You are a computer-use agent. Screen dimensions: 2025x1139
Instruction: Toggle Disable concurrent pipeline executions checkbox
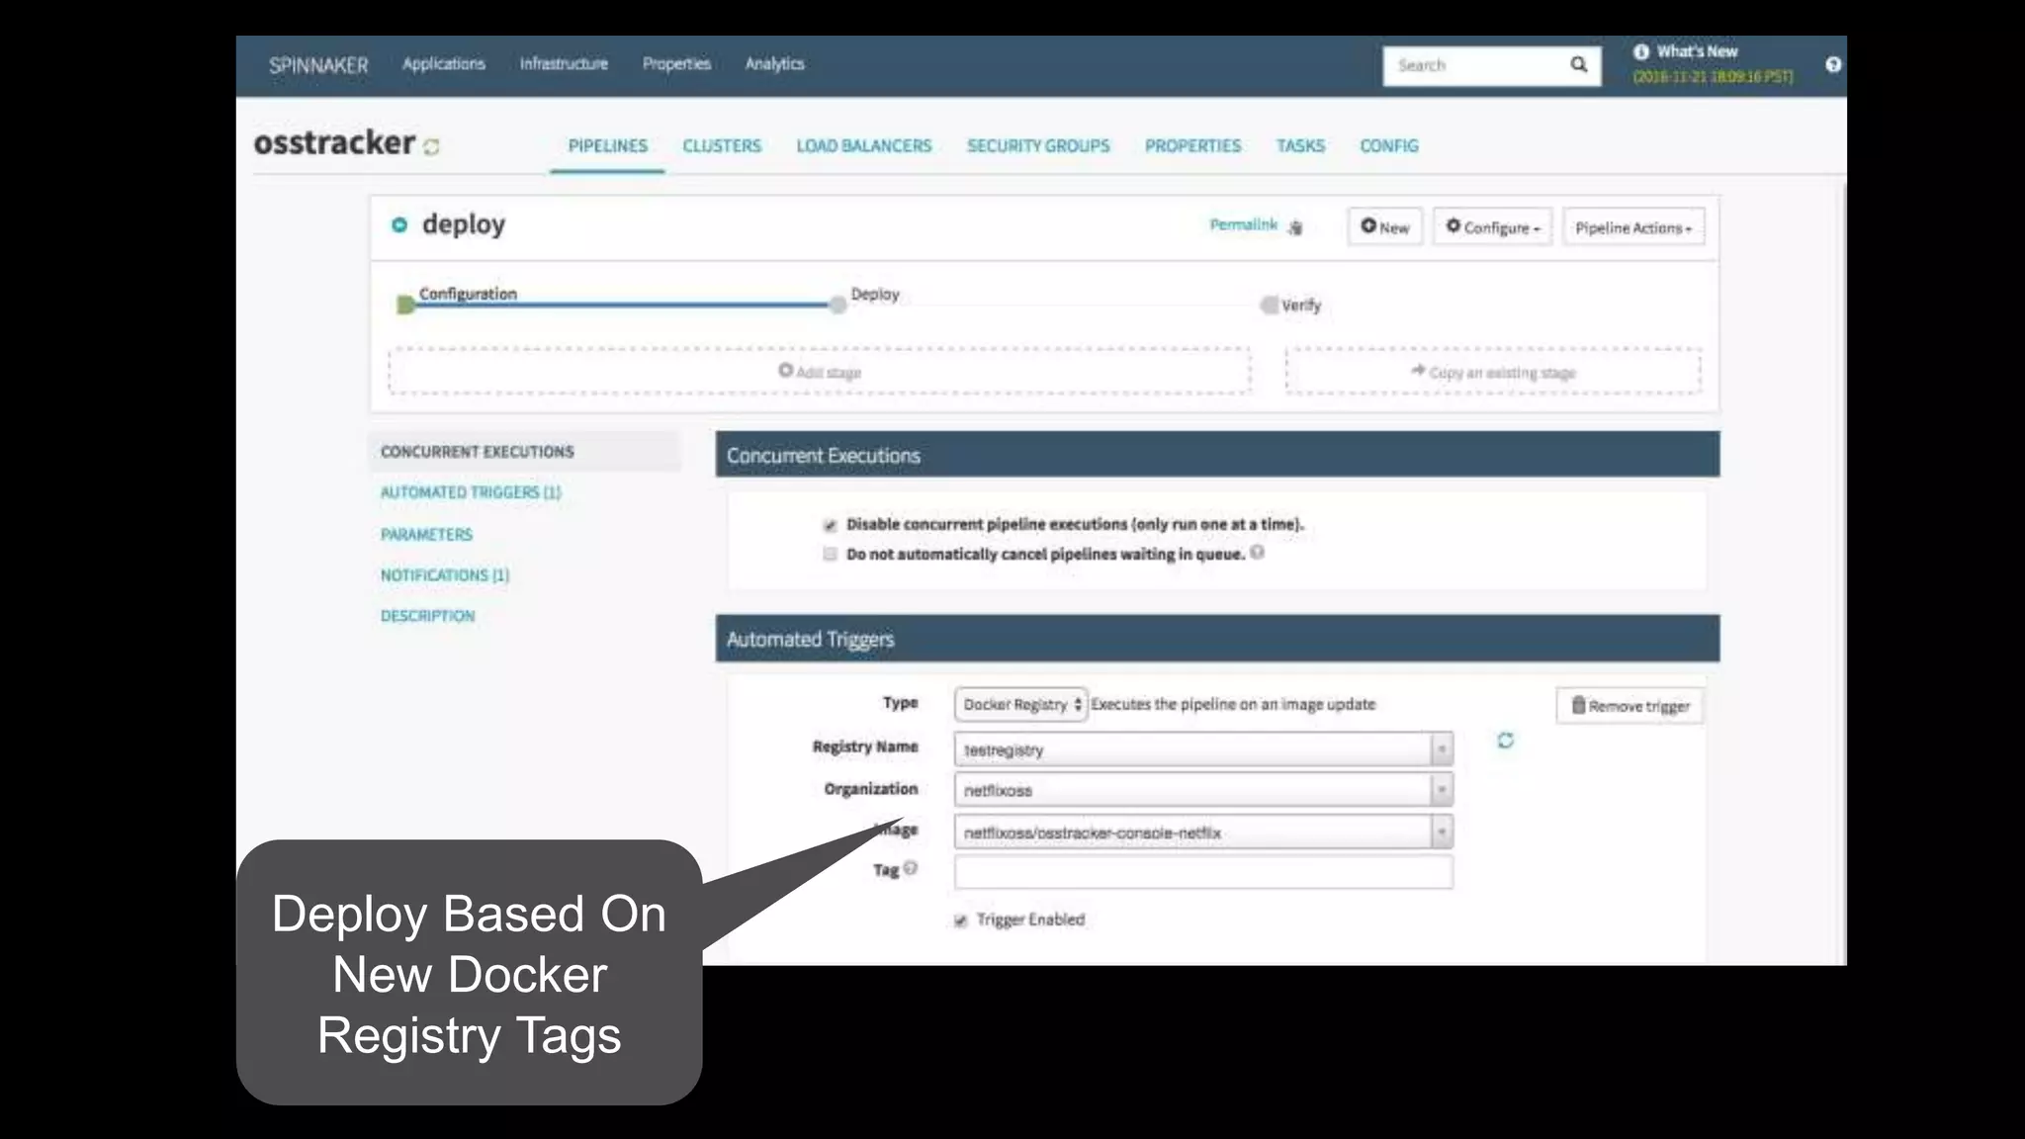coord(831,525)
